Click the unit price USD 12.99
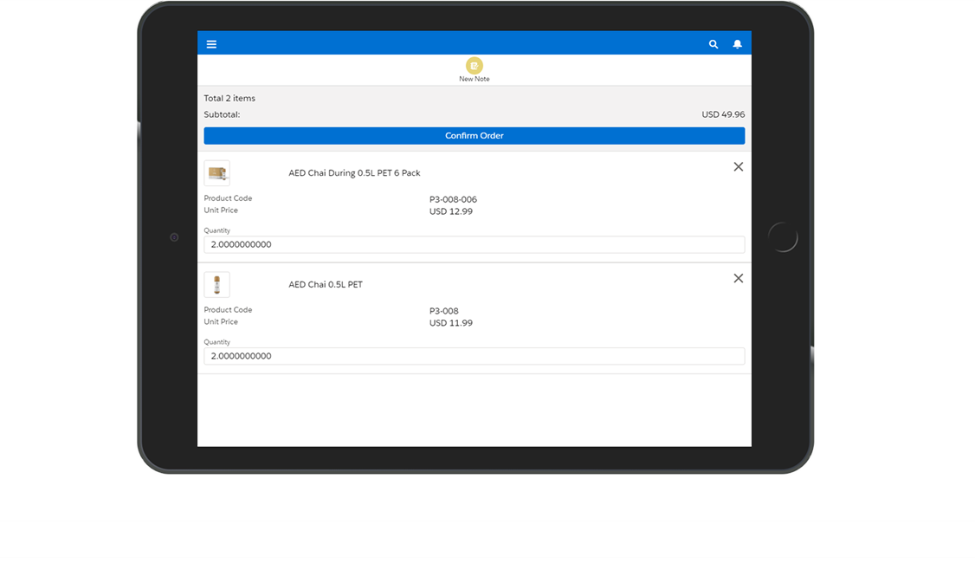Screen dimensions: 975x563 point(451,212)
